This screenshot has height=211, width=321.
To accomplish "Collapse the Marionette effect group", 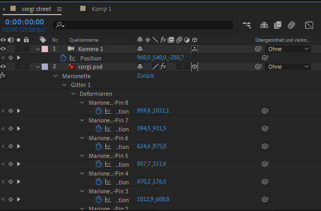I will click(x=56, y=76).
